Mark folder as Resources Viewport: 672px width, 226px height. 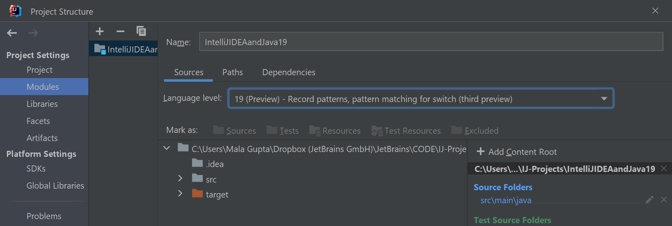pyautogui.click(x=335, y=130)
